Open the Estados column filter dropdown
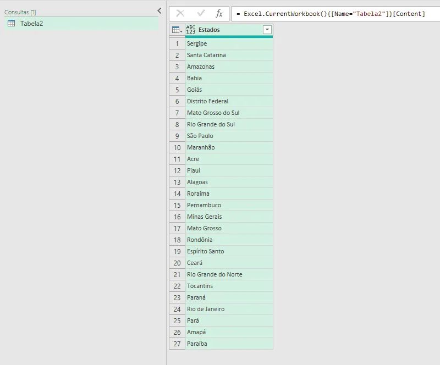Viewport: 440px width, 365px height. click(267, 30)
